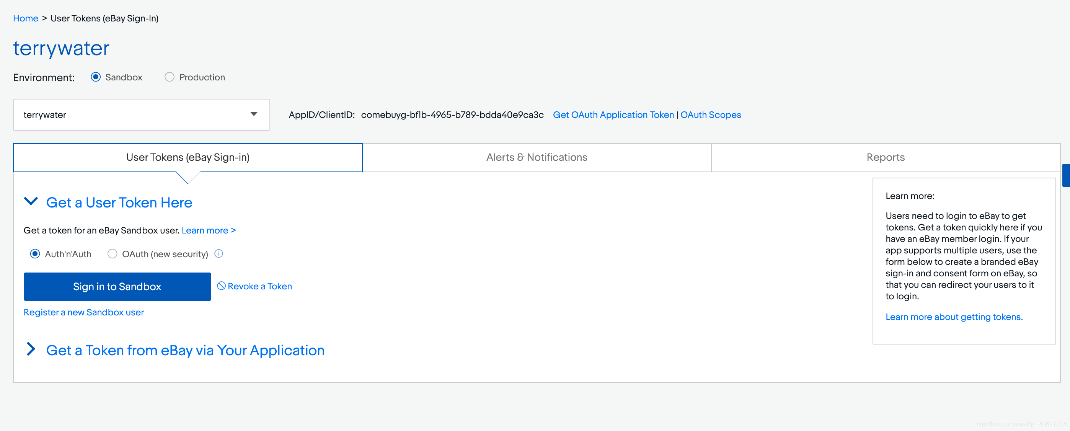Select the Sandbox environment radio button
Viewport: 1070px width, 431px height.
(x=96, y=77)
